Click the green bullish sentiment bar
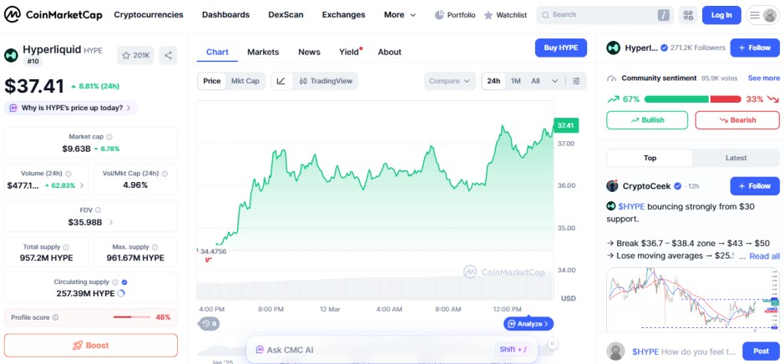Image resolution: width=784 pixels, height=364 pixels. (x=676, y=99)
